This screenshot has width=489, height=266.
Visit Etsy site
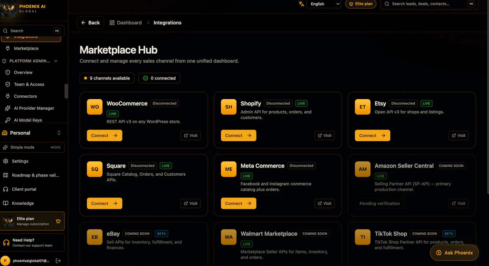[x=459, y=135]
